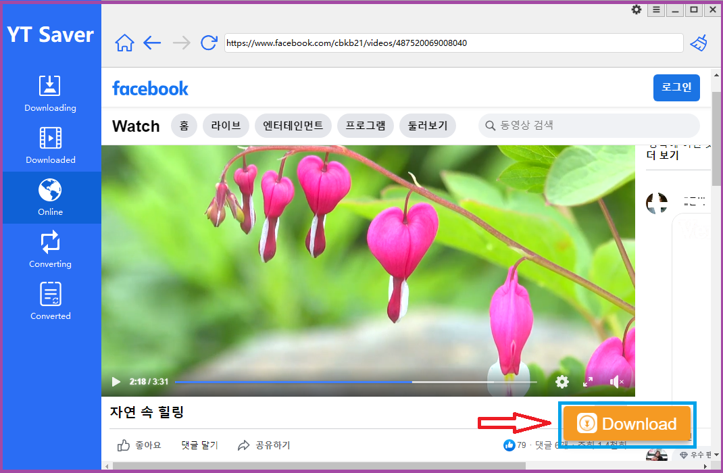Minimize the YT Saver window
The height and width of the screenshot is (473, 723).
click(675, 9)
